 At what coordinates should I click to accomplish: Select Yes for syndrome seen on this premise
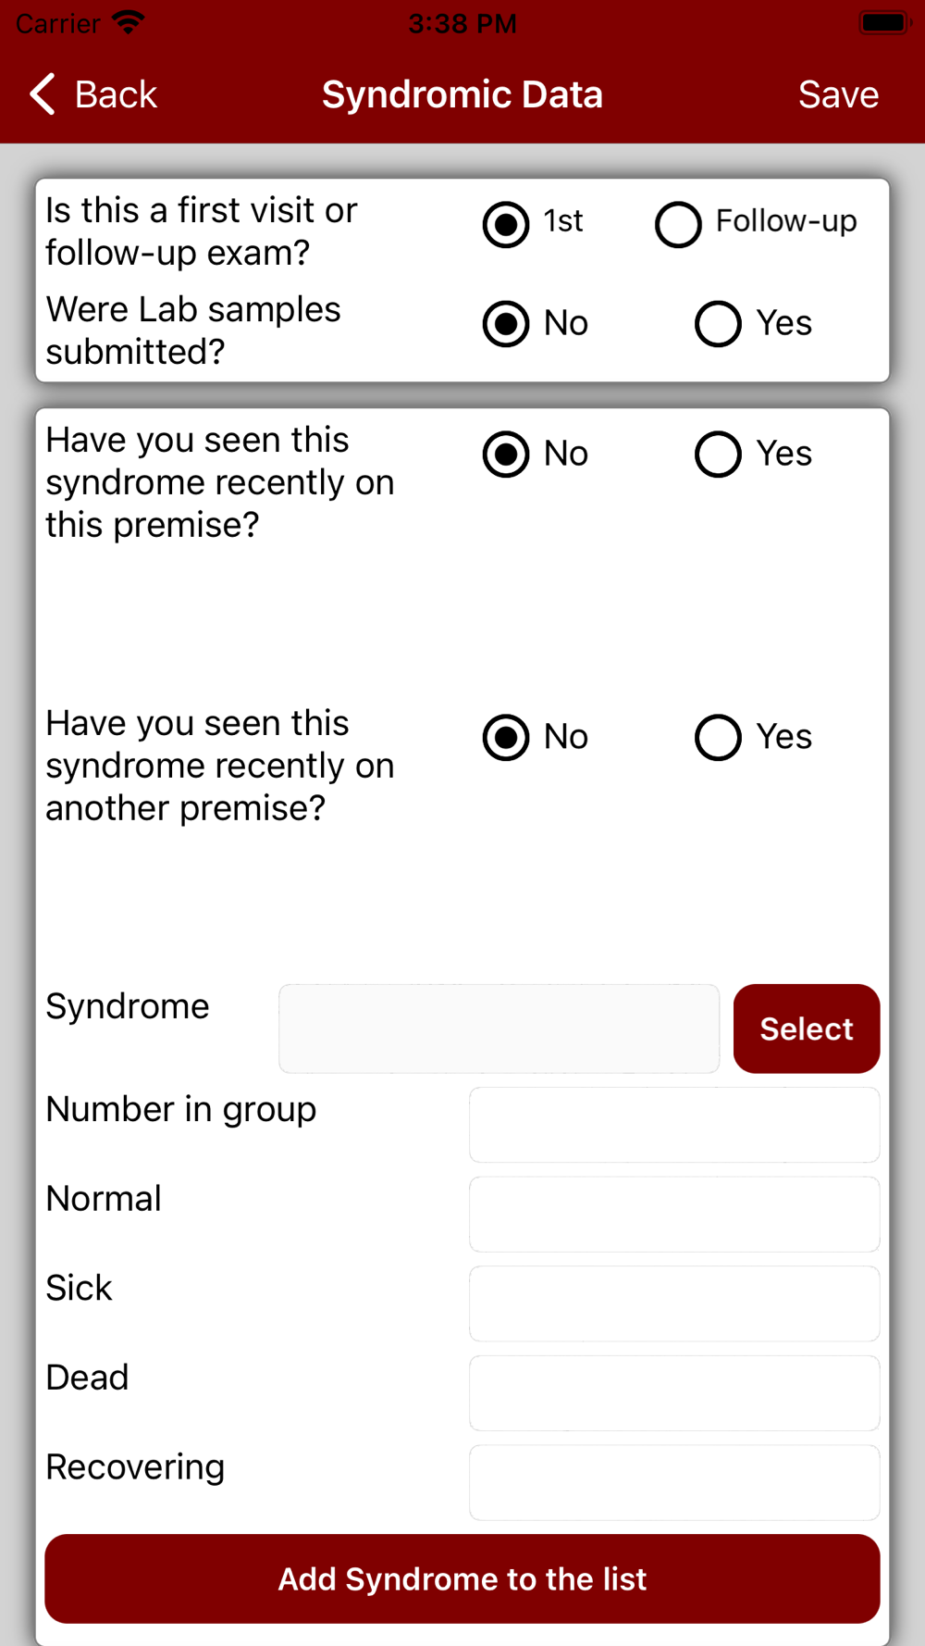click(x=718, y=455)
